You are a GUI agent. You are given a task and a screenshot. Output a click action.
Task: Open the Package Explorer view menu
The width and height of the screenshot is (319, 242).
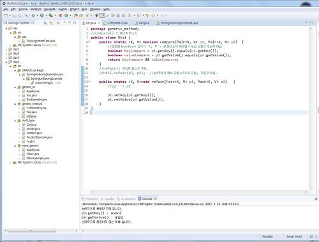[64, 22]
